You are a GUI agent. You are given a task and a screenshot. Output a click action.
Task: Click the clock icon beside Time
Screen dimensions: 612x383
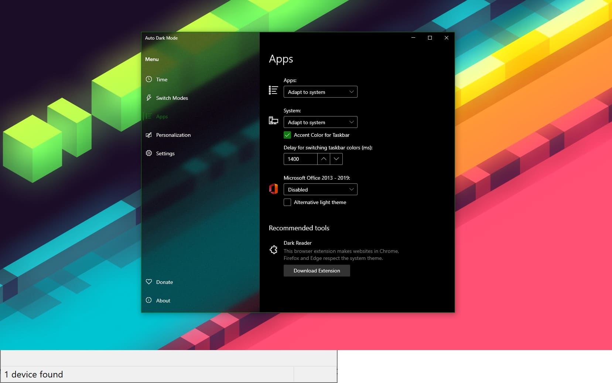click(x=149, y=79)
